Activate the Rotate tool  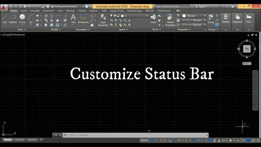point(52,16)
